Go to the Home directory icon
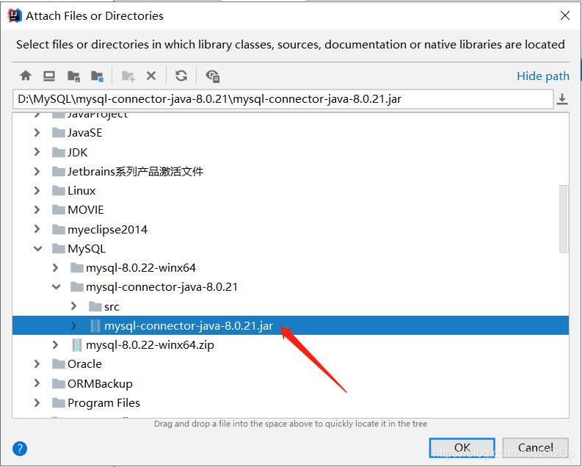 click(26, 76)
